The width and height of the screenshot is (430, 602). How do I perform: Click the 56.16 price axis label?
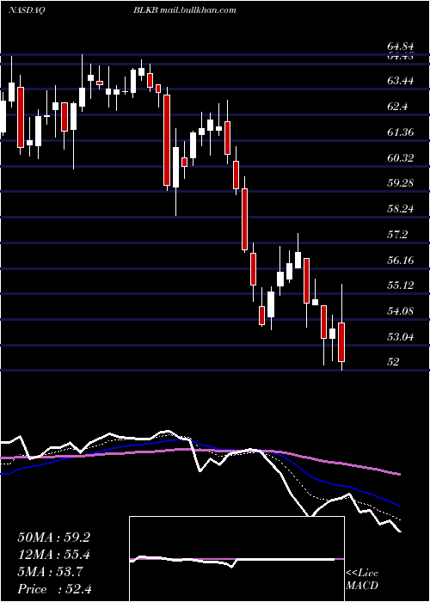pyautogui.click(x=401, y=261)
